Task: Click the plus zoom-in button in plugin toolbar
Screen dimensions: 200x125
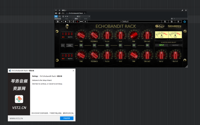Action: pyautogui.click(x=65, y=22)
